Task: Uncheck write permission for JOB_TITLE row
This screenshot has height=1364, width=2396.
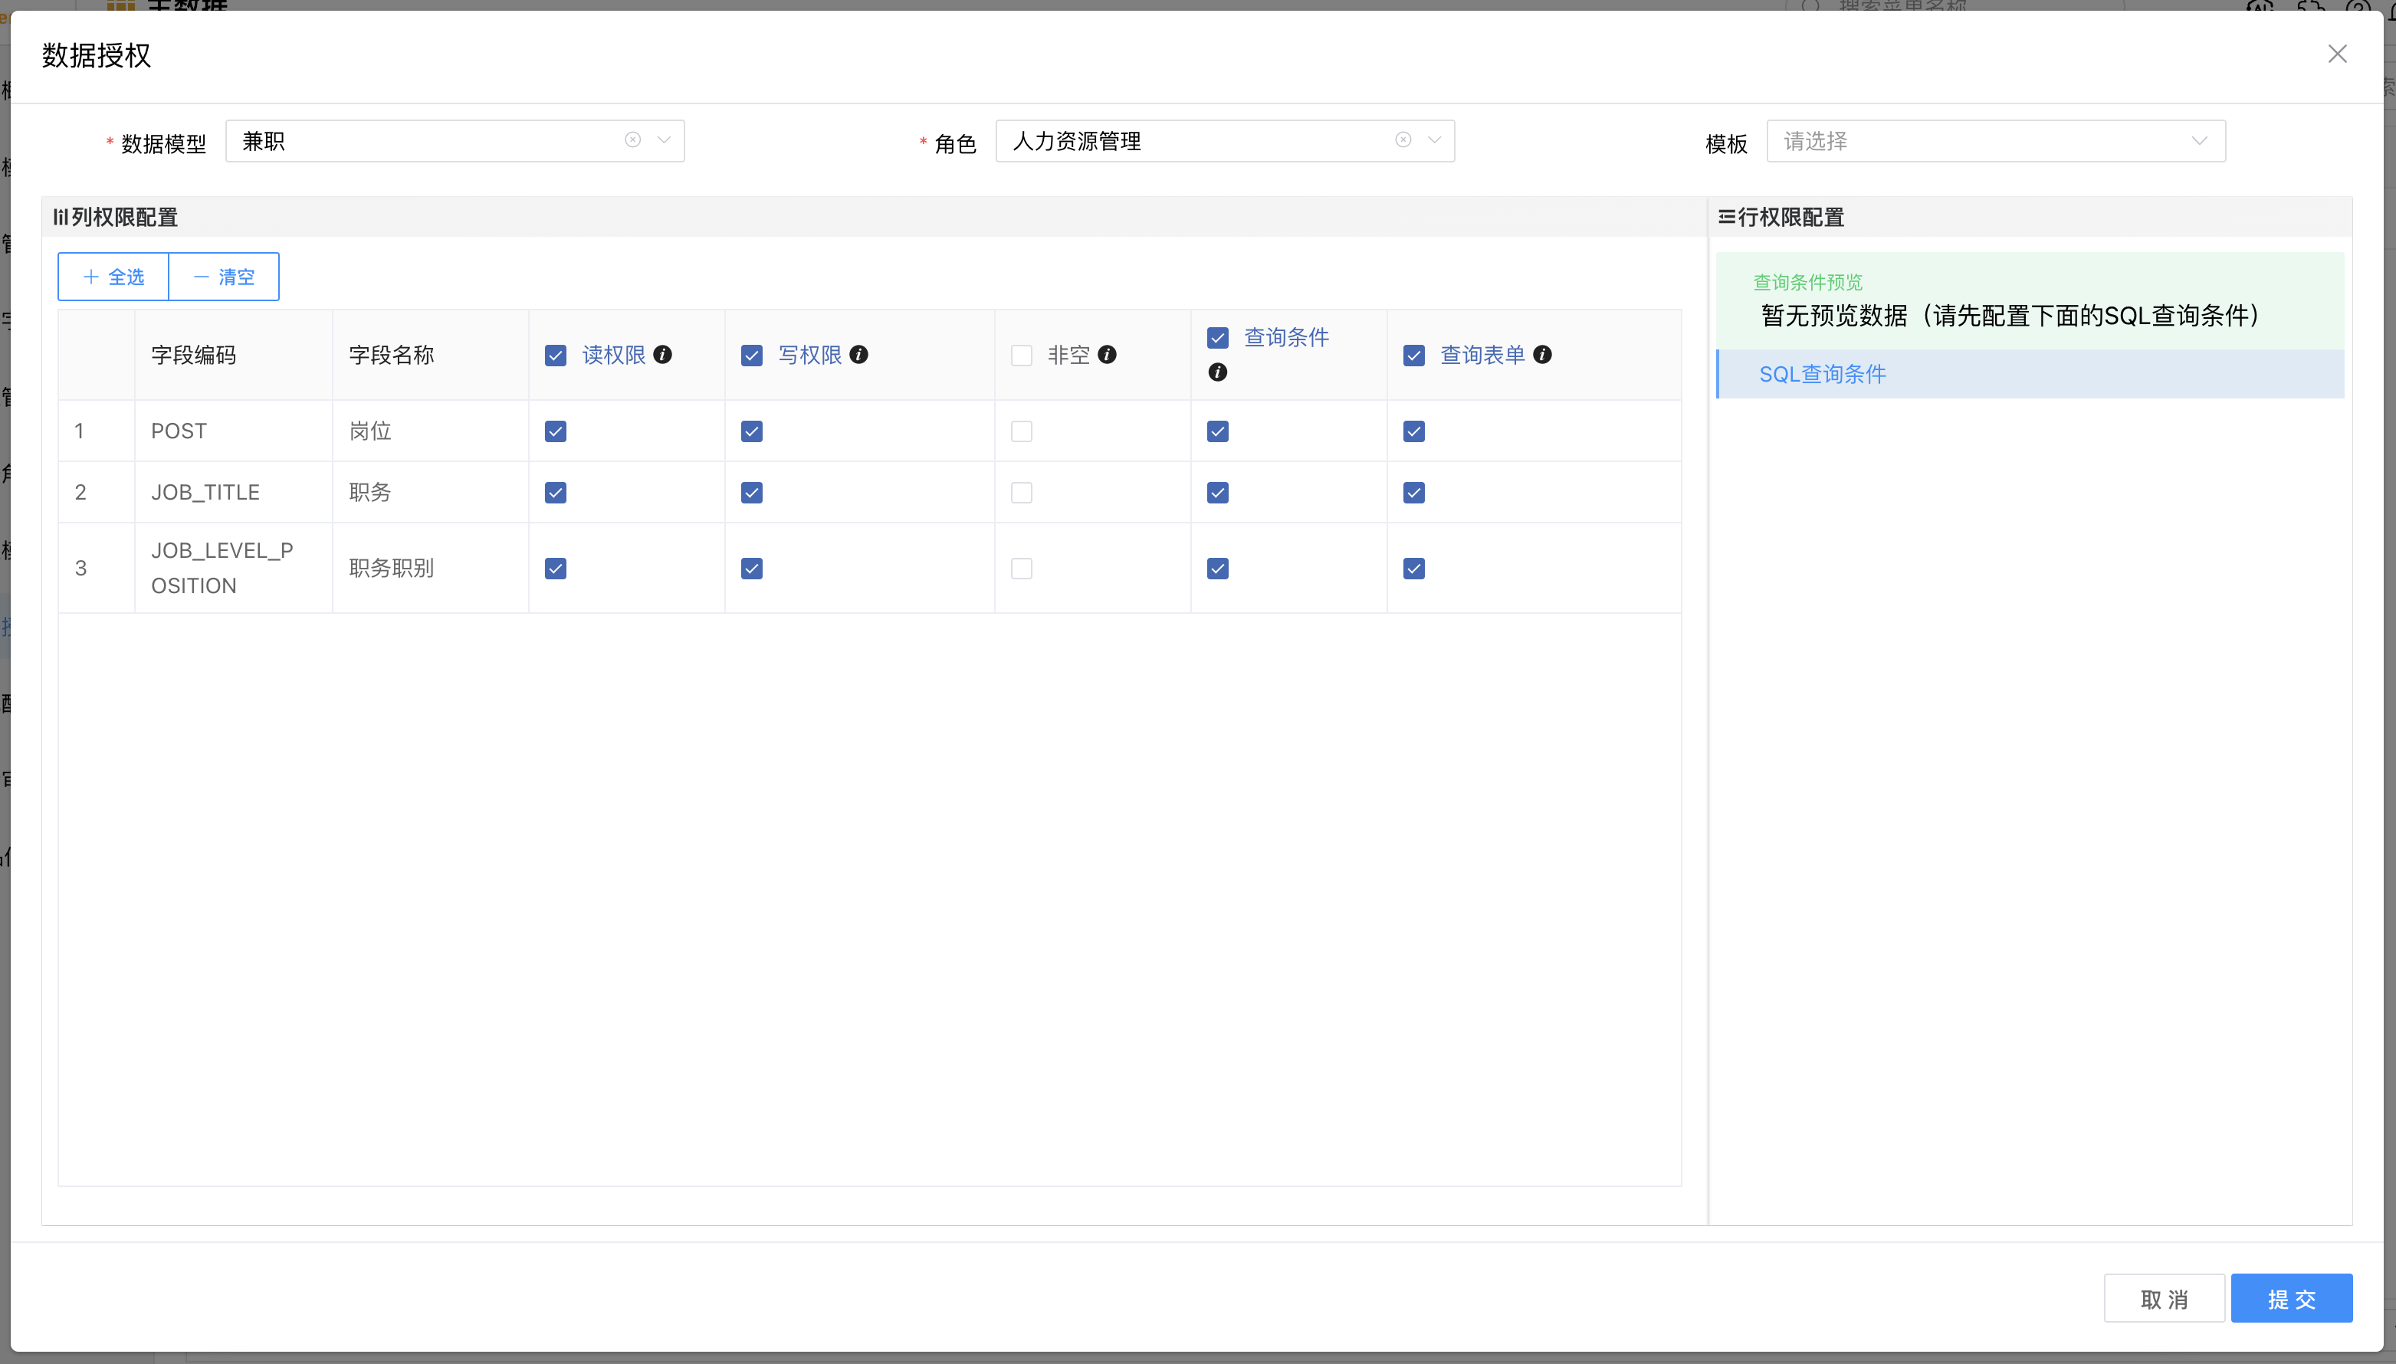Action: [x=751, y=493]
